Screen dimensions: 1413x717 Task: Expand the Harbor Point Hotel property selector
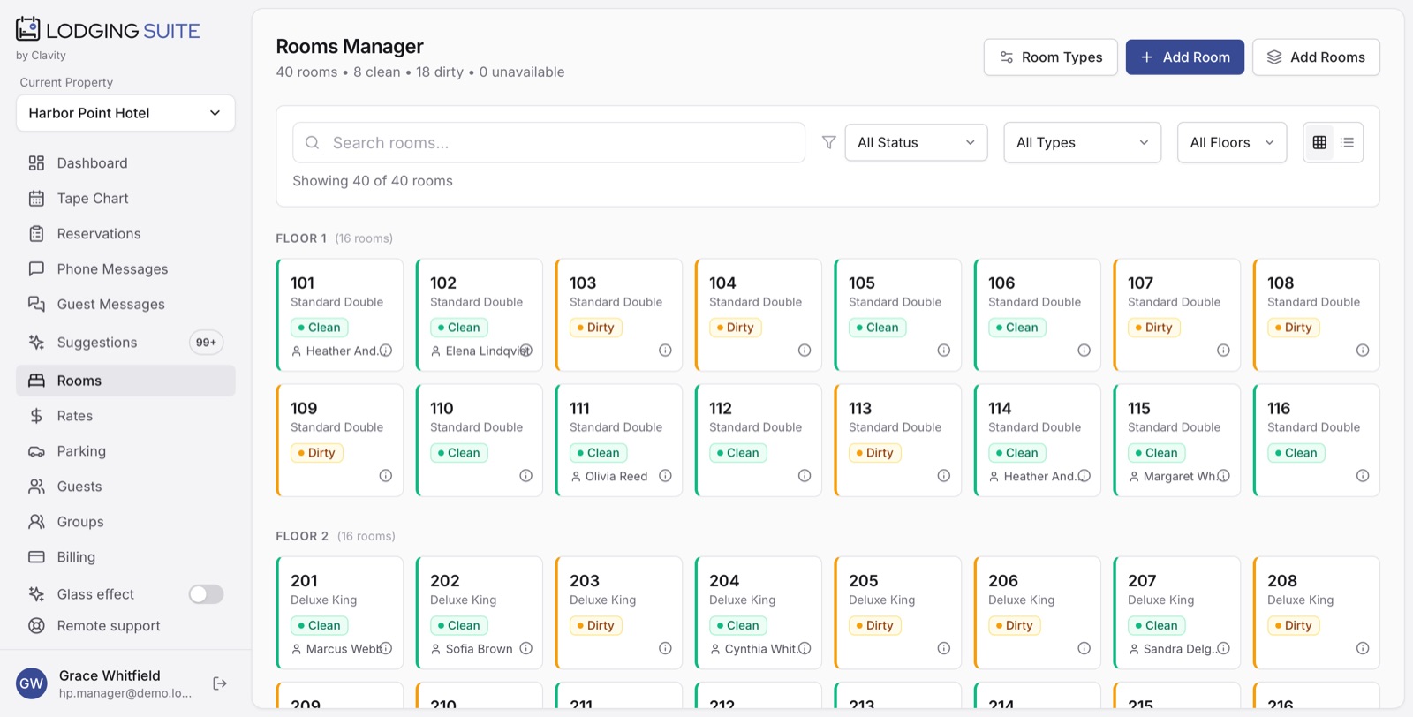click(x=125, y=113)
